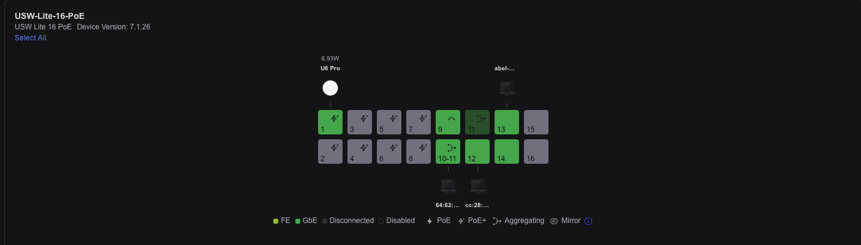The height and width of the screenshot is (245, 861).
Task: Select green port 12
Action: [477, 152]
